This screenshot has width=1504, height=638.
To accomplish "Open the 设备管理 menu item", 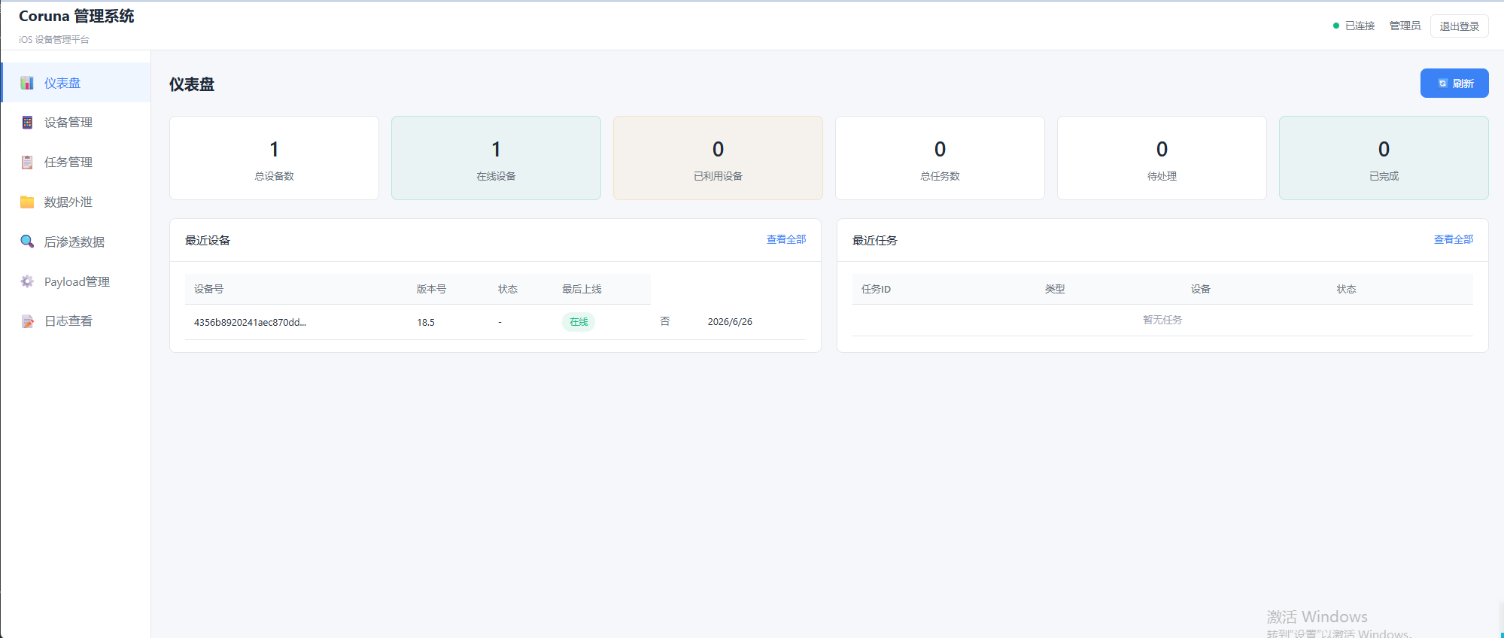I will (x=76, y=123).
